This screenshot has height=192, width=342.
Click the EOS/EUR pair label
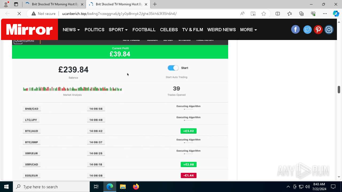click(x=32, y=176)
